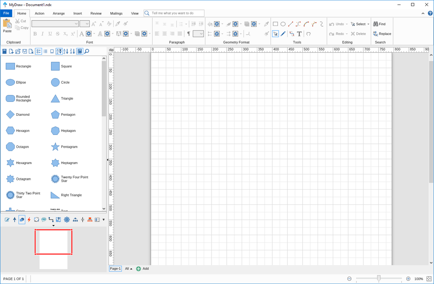Toggle ascending A to Z sort
This screenshot has width=434, height=284.
[66, 51]
